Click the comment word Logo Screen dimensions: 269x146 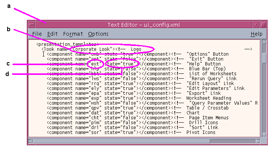[x=136, y=49]
